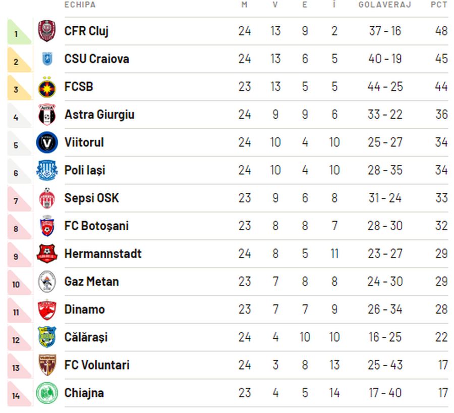
Task: Click the Dinamo club badge
Action: pos(47,309)
